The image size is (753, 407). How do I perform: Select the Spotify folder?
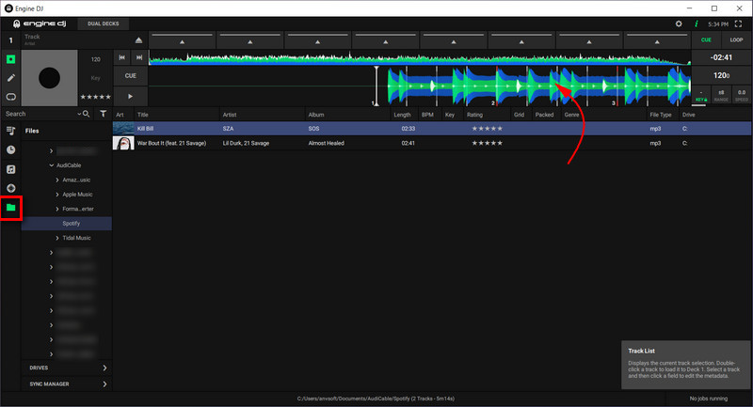pyautogui.click(x=67, y=224)
